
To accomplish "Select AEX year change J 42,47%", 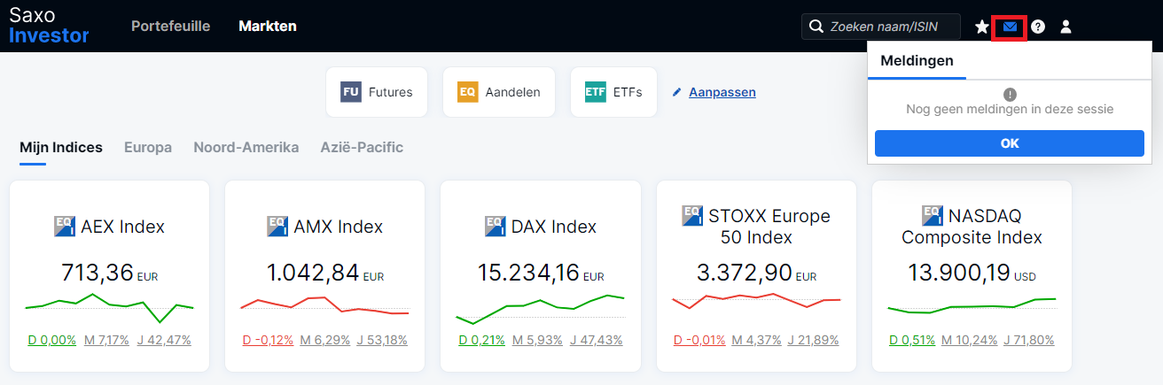I will (x=164, y=340).
